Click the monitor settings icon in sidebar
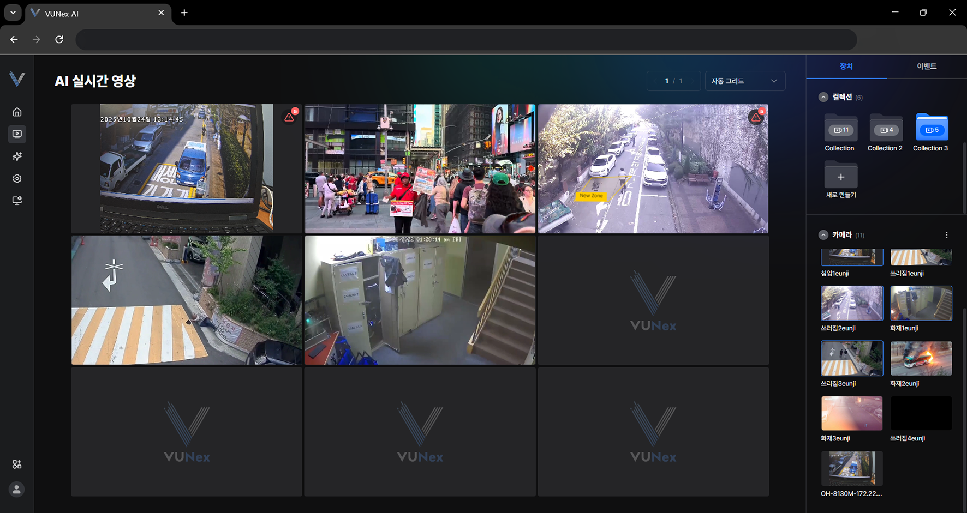The height and width of the screenshot is (513, 967). click(17, 201)
